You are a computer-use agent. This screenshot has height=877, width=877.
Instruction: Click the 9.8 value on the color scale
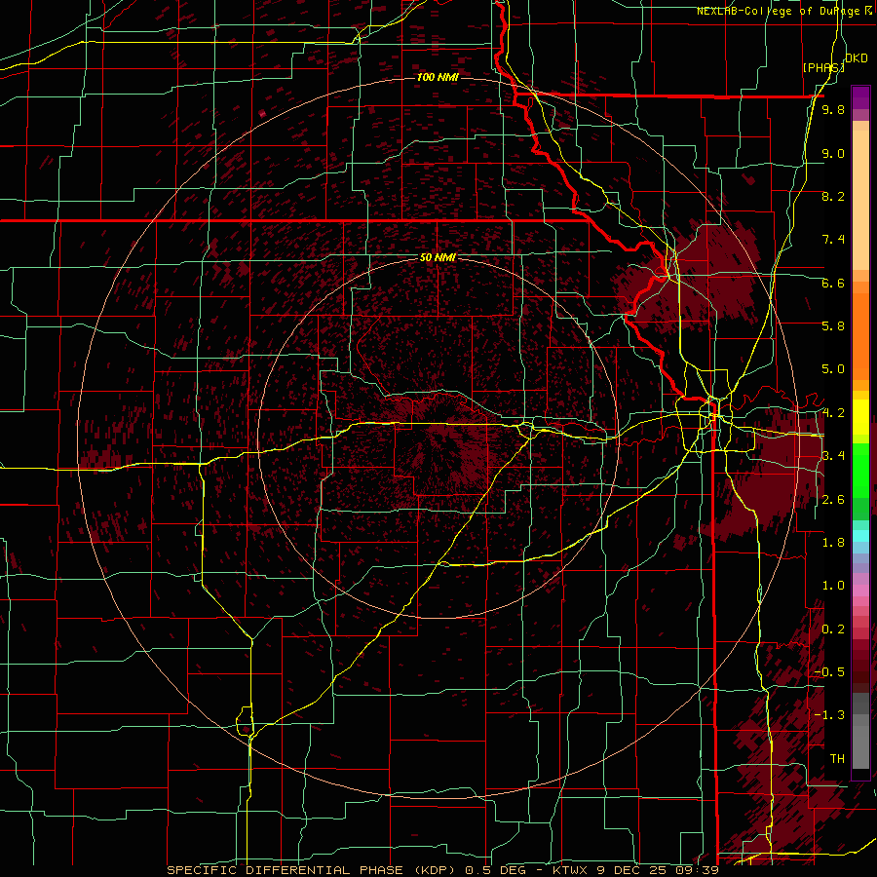(833, 109)
